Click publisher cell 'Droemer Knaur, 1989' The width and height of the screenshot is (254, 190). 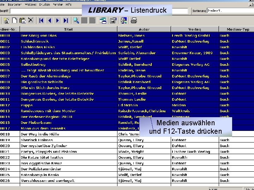click(192, 53)
